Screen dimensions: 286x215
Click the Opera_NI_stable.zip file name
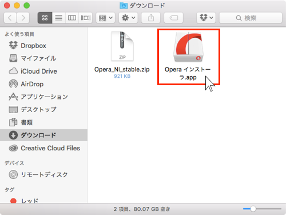122,69
